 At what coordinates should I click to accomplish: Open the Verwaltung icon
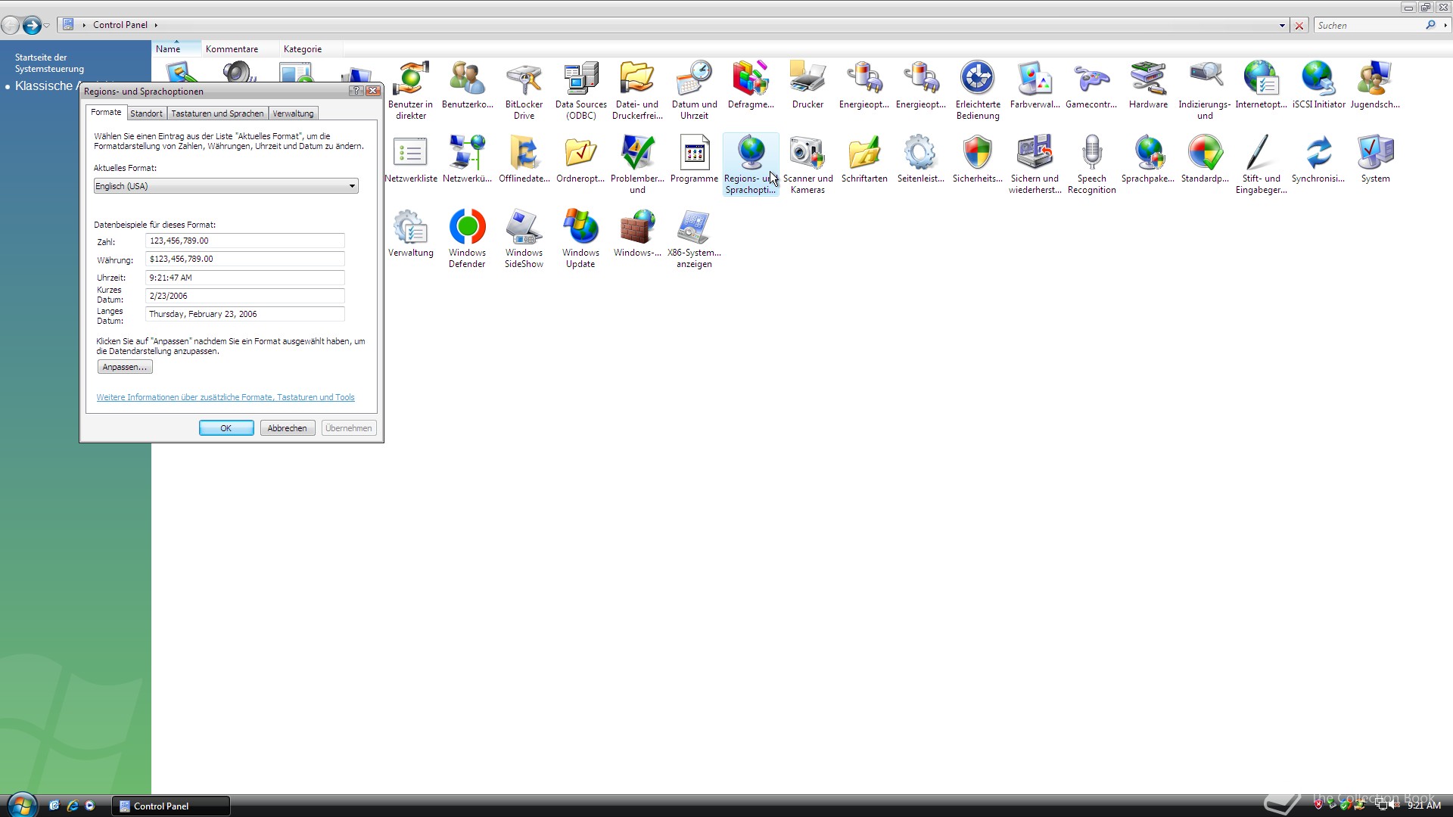411,233
